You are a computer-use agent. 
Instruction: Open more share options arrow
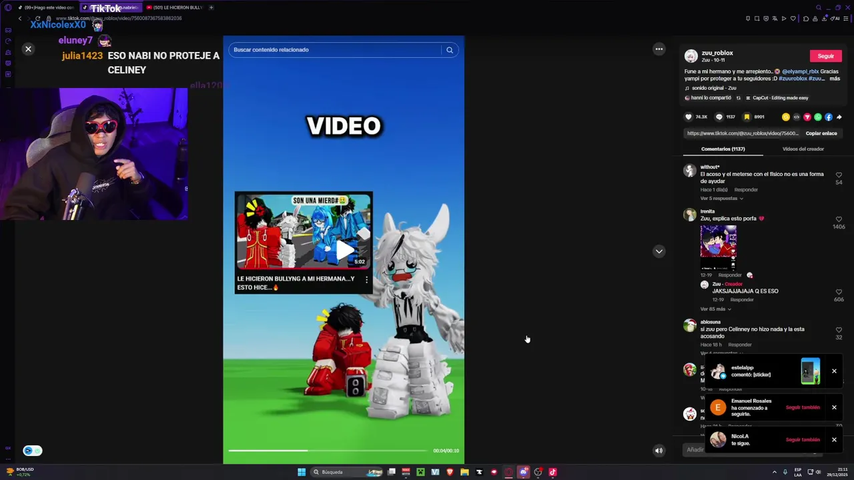coord(839,117)
